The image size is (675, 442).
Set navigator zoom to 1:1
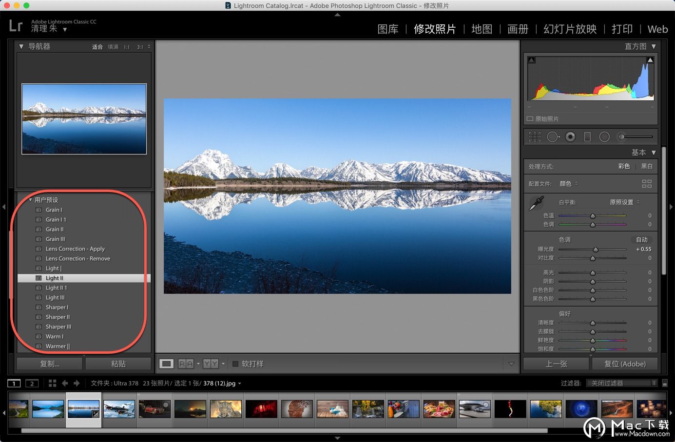127,47
